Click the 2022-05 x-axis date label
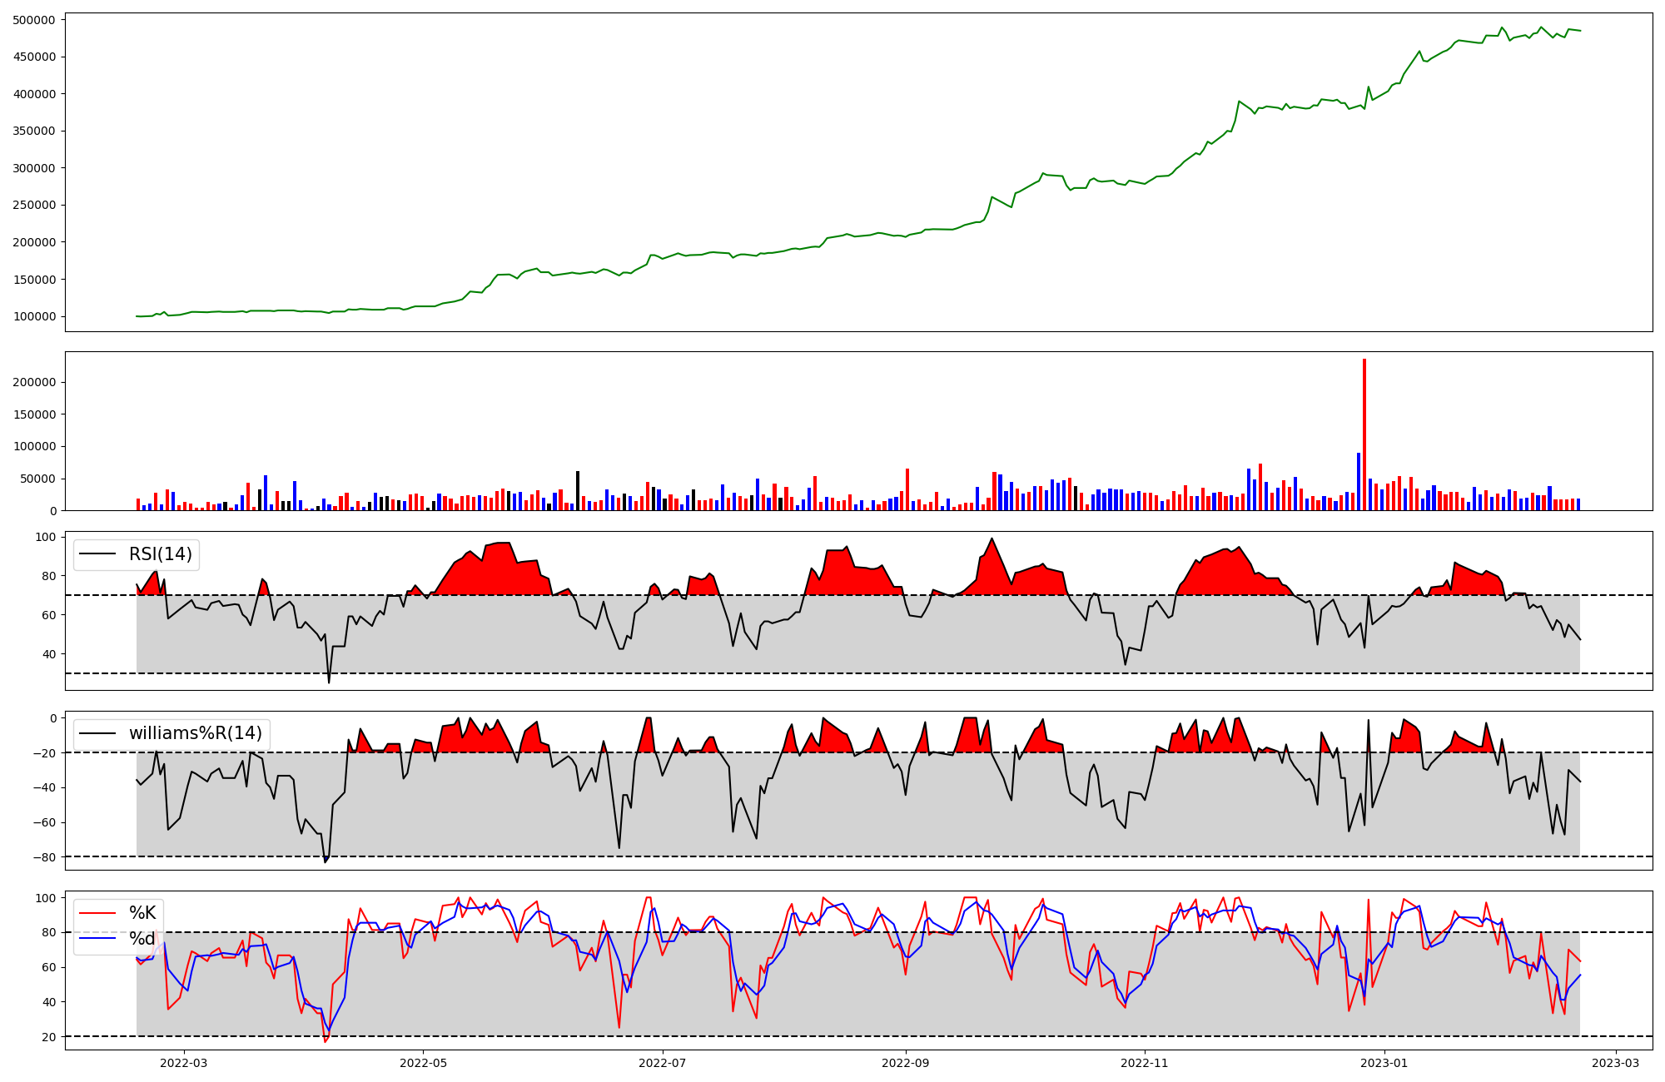 click(x=423, y=1063)
